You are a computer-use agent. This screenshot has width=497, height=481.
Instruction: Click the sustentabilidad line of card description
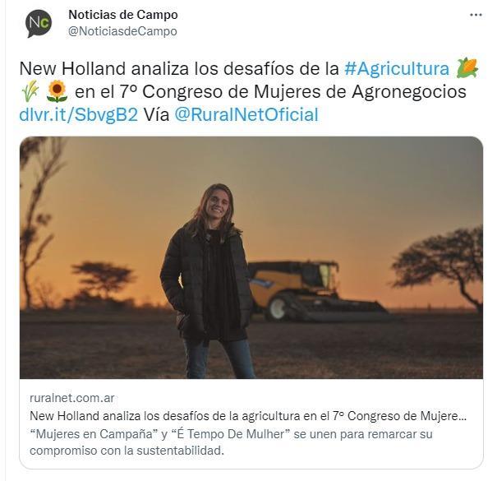127,451
